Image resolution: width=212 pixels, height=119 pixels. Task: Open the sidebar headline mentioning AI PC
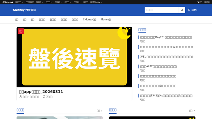(x=158, y=67)
